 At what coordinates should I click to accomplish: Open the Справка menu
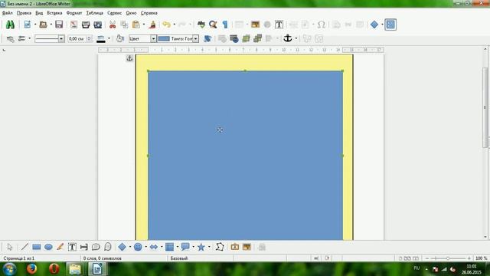coord(149,13)
